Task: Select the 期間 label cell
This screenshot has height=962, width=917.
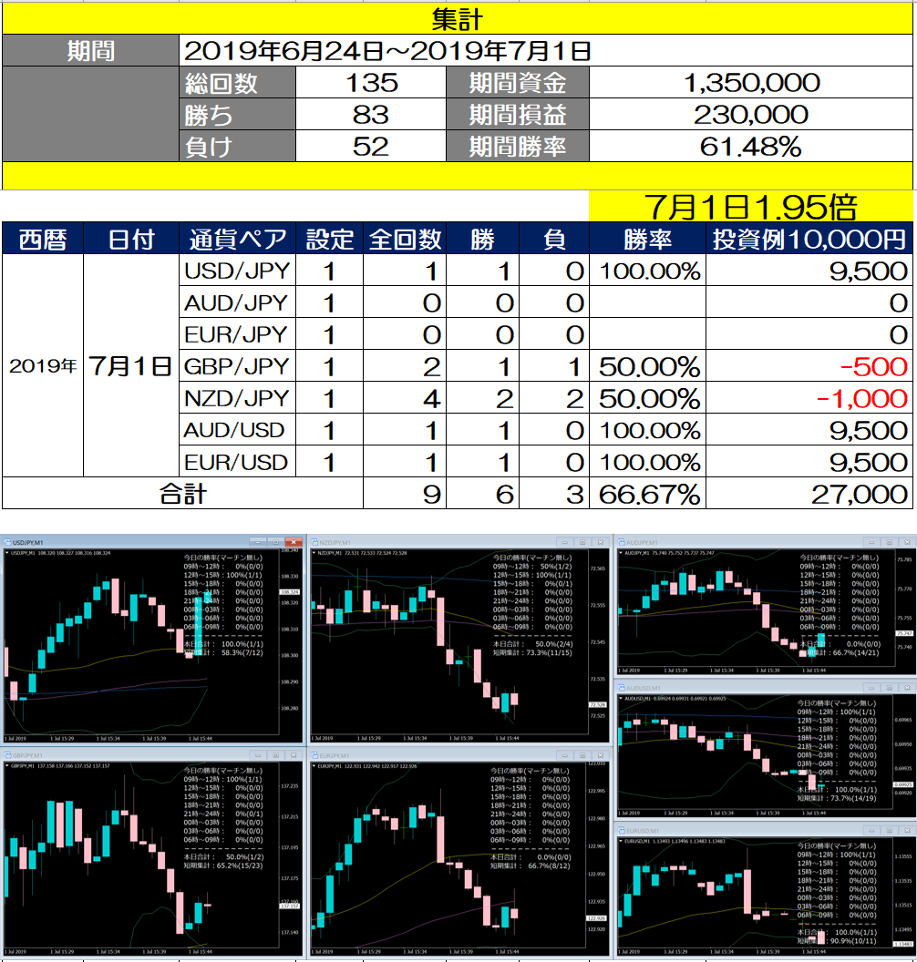Action: tap(91, 50)
